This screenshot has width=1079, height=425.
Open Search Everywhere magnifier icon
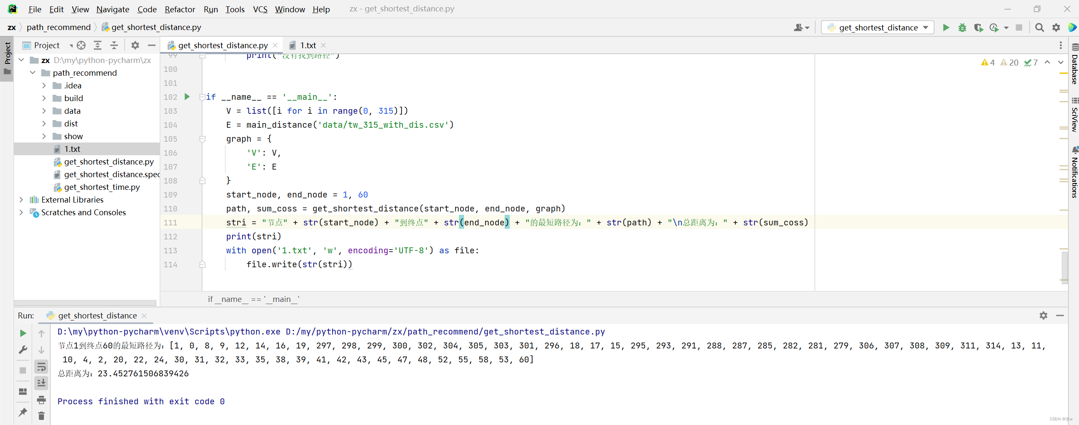tap(1039, 27)
